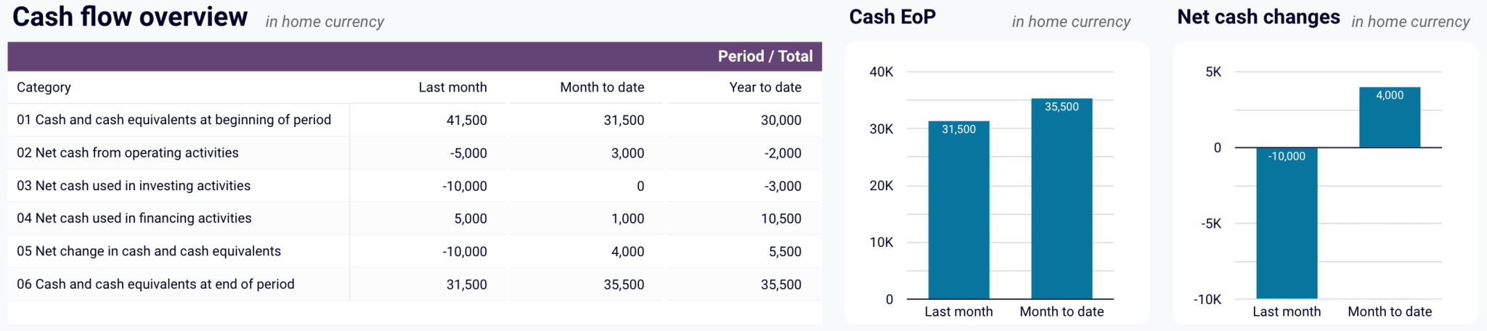
Task: Select the 4,000 bar in Net cash changes
Action: [1390, 118]
